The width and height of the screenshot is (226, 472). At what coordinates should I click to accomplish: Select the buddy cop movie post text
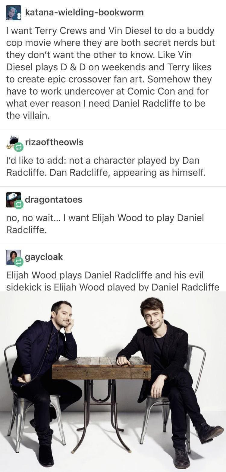tap(110, 73)
